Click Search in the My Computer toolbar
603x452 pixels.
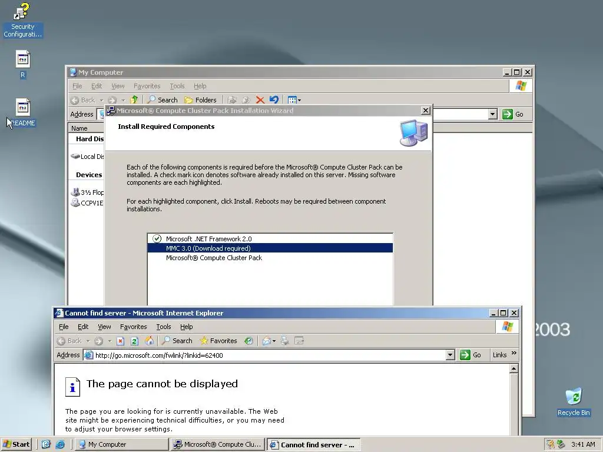(x=163, y=100)
